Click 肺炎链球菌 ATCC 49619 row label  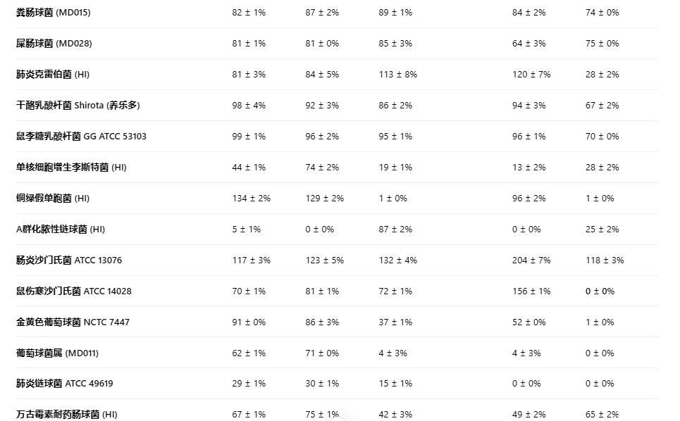65,384
